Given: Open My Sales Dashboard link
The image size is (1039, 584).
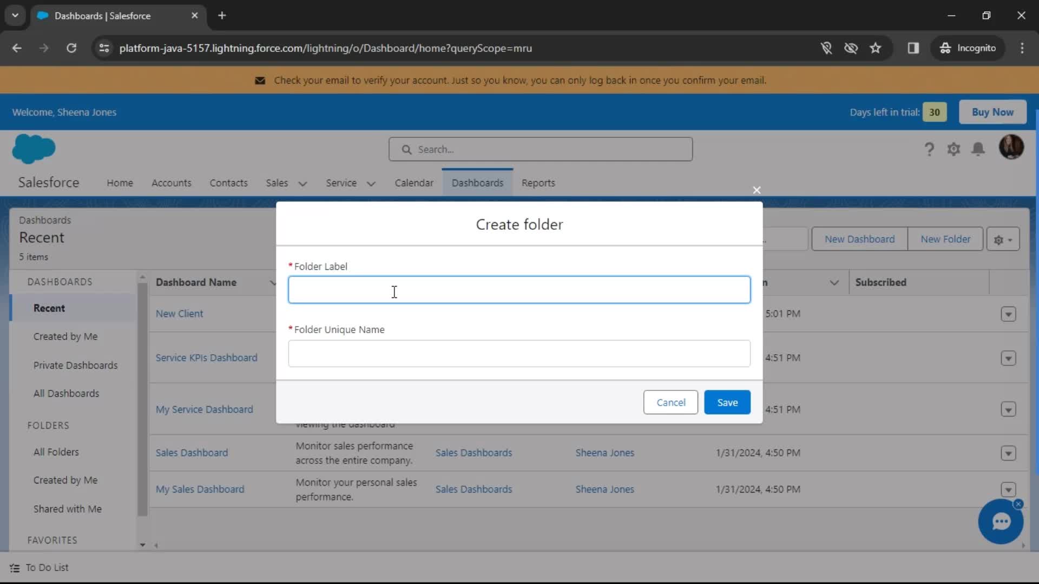Looking at the screenshot, I should pyautogui.click(x=200, y=489).
